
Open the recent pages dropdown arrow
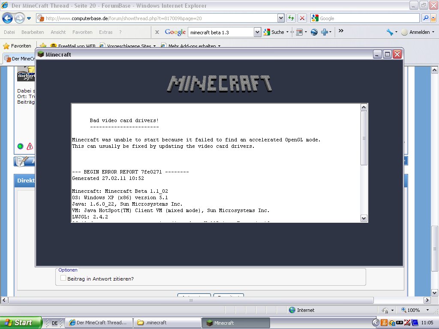(29, 18)
